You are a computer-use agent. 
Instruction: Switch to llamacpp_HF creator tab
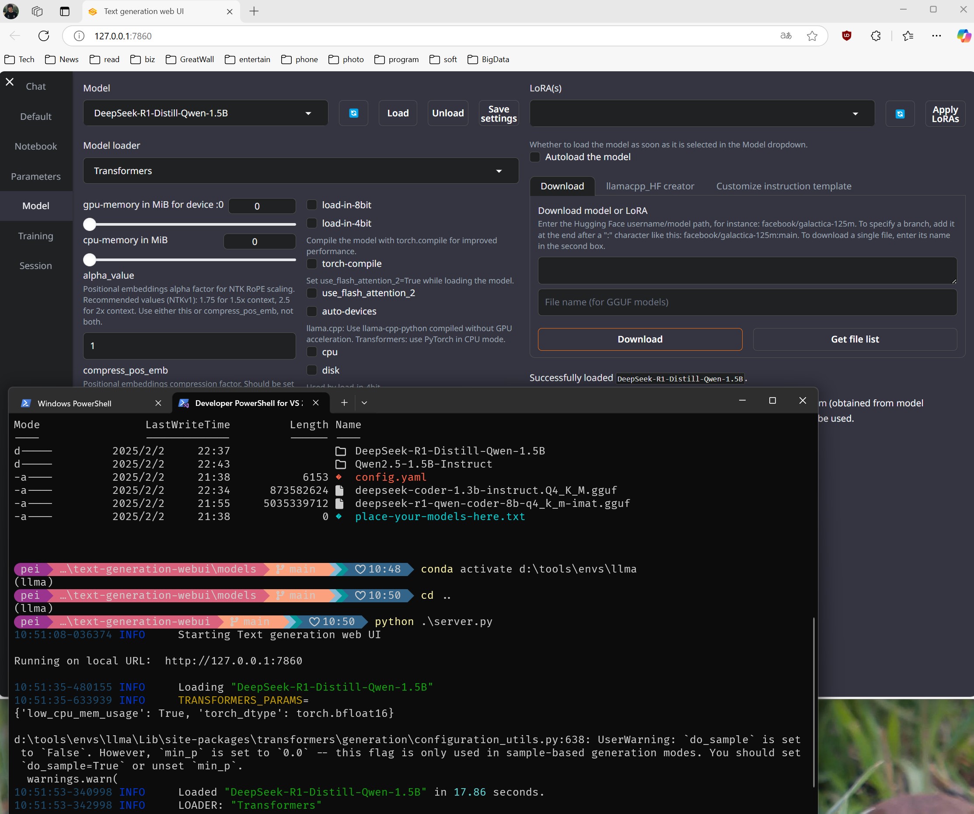point(650,186)
